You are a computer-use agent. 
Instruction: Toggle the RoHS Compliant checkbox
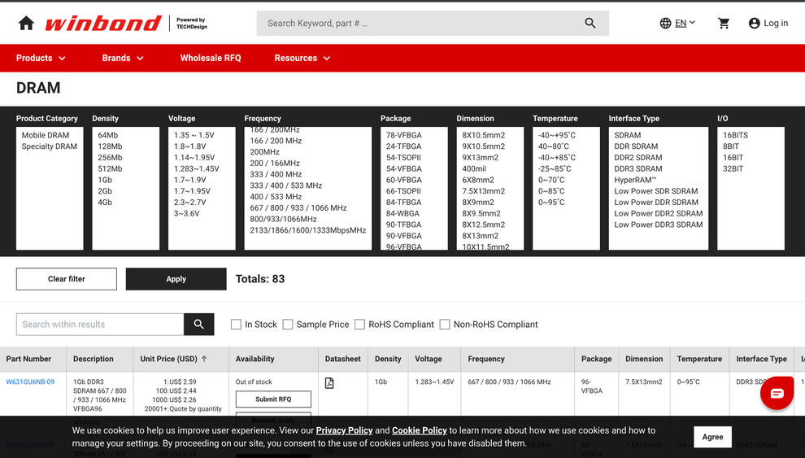click(359, 325)
